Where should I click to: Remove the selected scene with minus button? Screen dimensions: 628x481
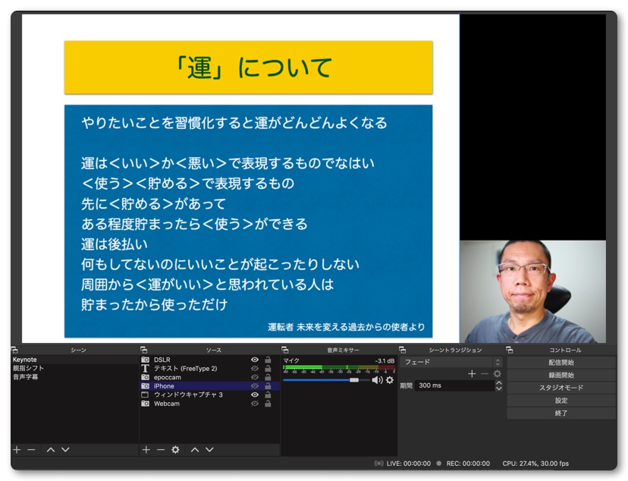coord(31,450)
